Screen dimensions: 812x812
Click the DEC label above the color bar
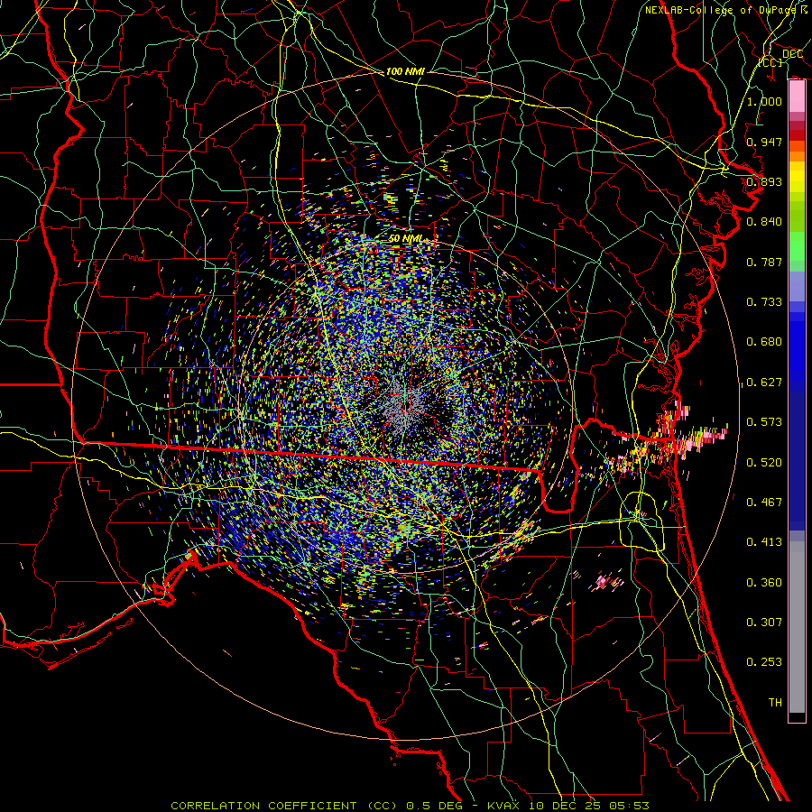[792, 54]
